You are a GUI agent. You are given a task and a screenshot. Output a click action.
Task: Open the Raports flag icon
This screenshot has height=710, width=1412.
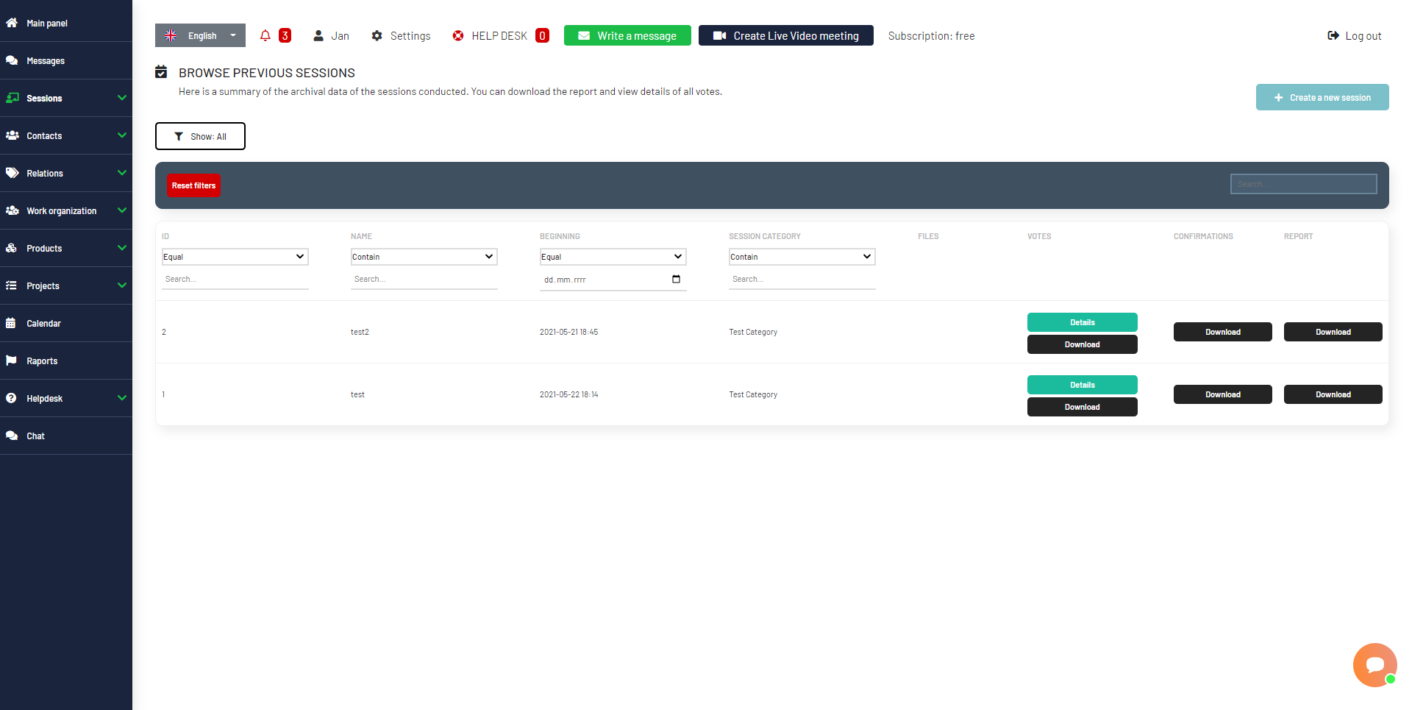[x=13, y=361]
